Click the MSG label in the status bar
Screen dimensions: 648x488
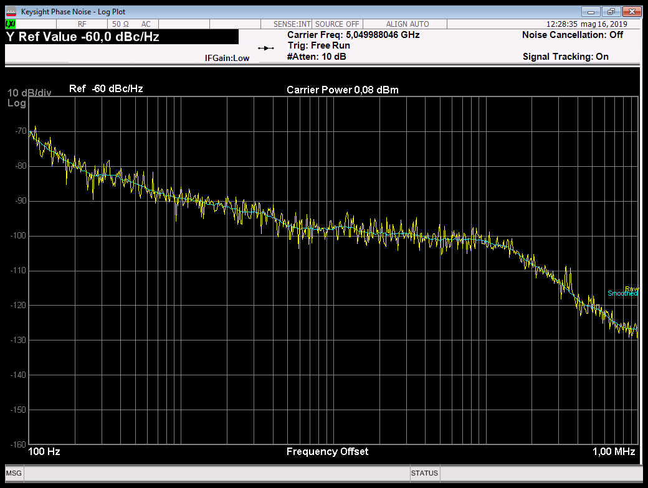14,474
